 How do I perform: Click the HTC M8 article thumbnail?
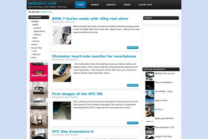(62, 111)
